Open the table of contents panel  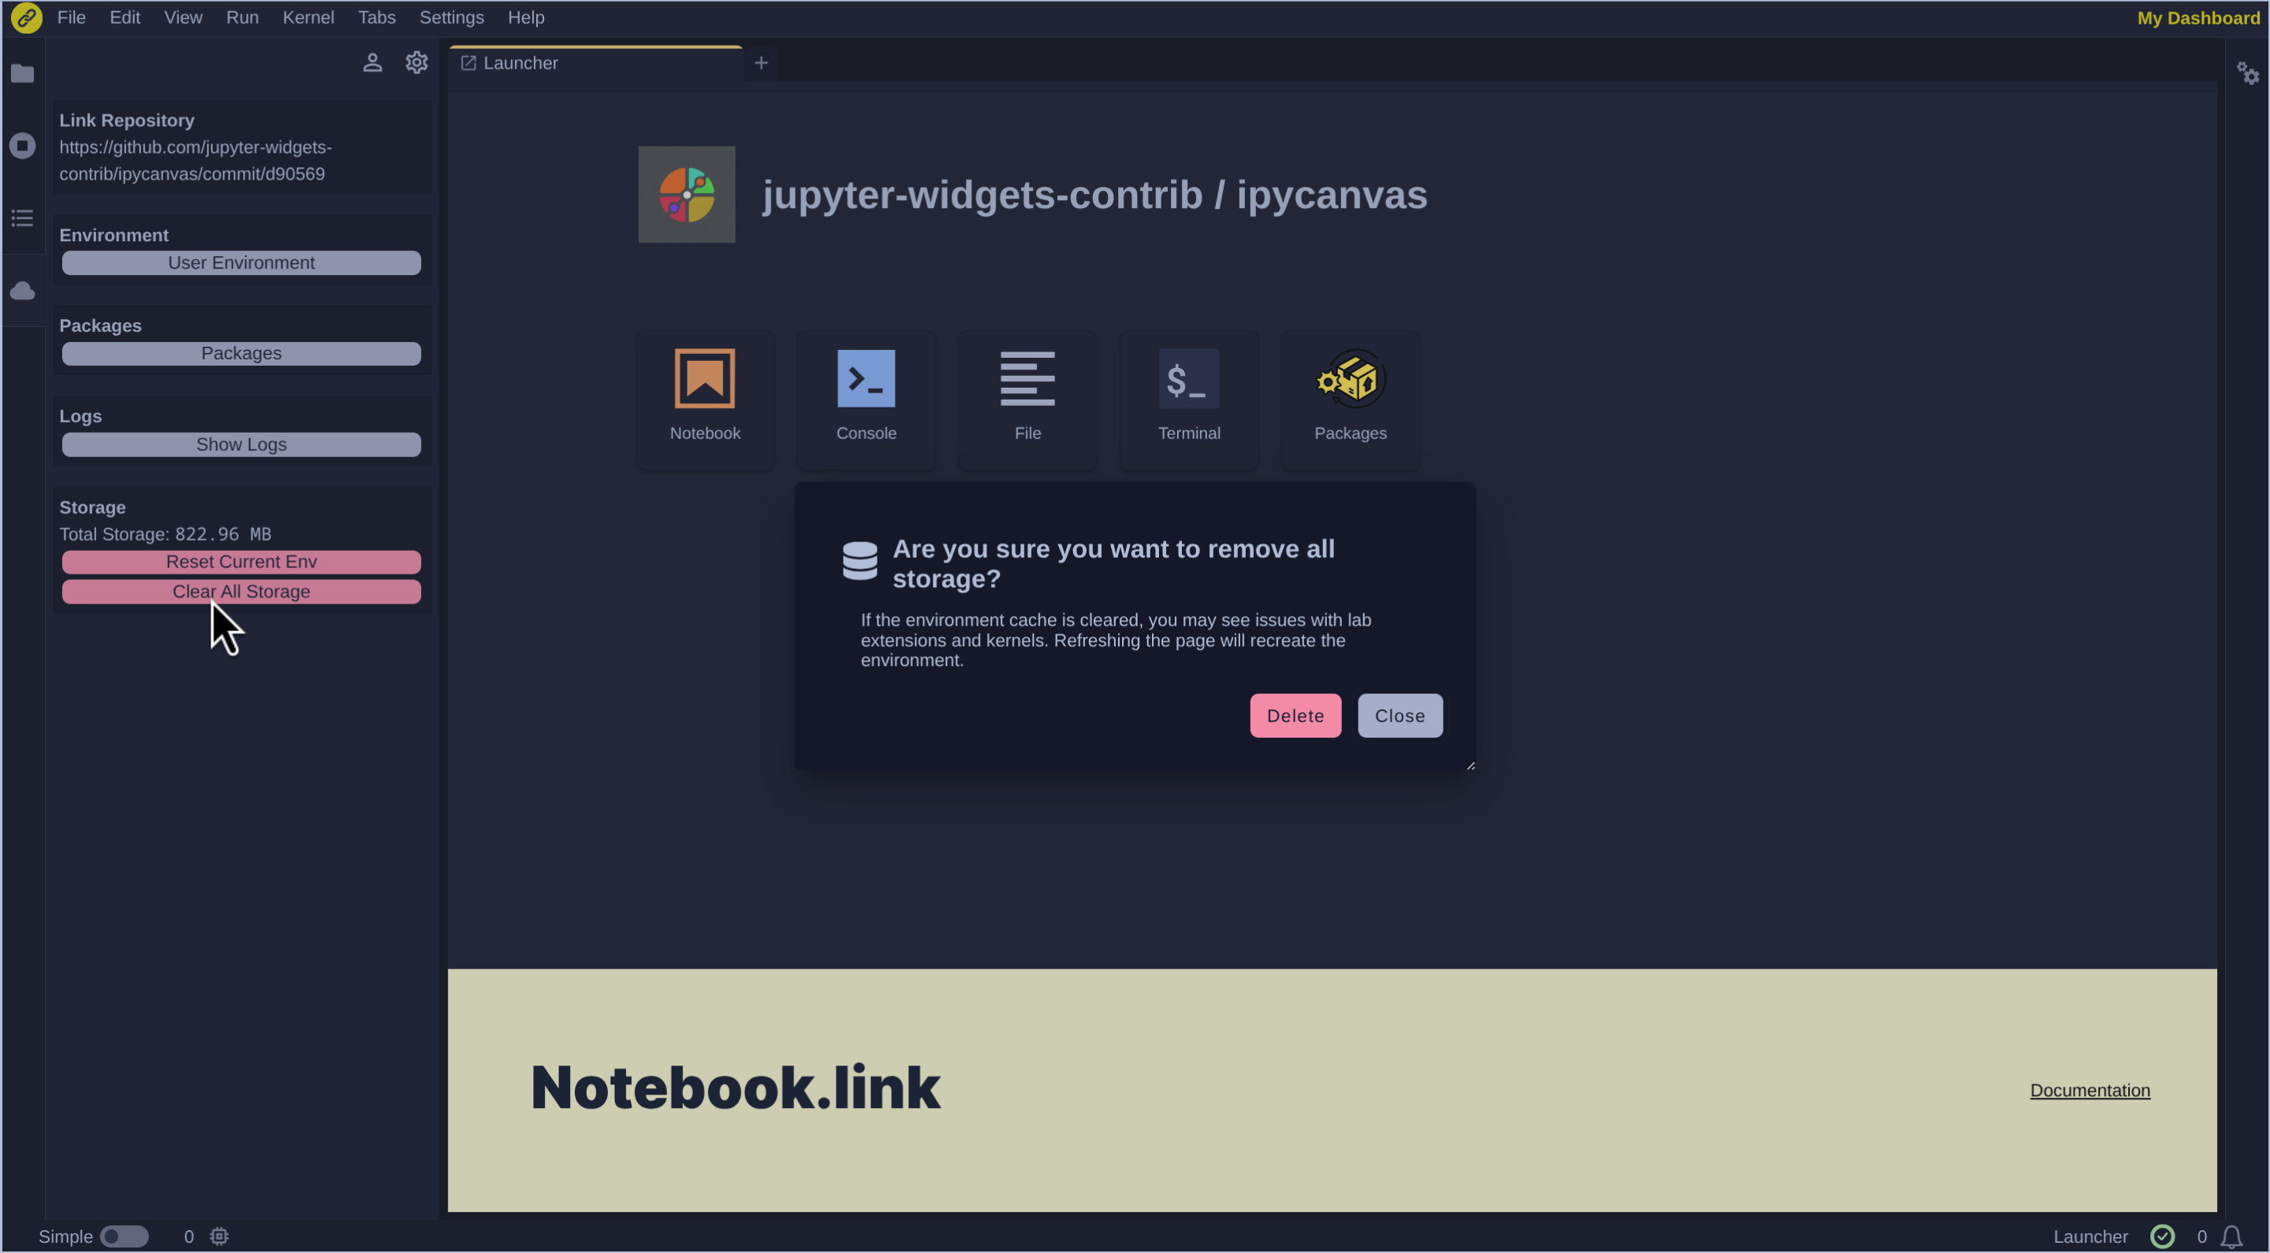tap(23, 218)
